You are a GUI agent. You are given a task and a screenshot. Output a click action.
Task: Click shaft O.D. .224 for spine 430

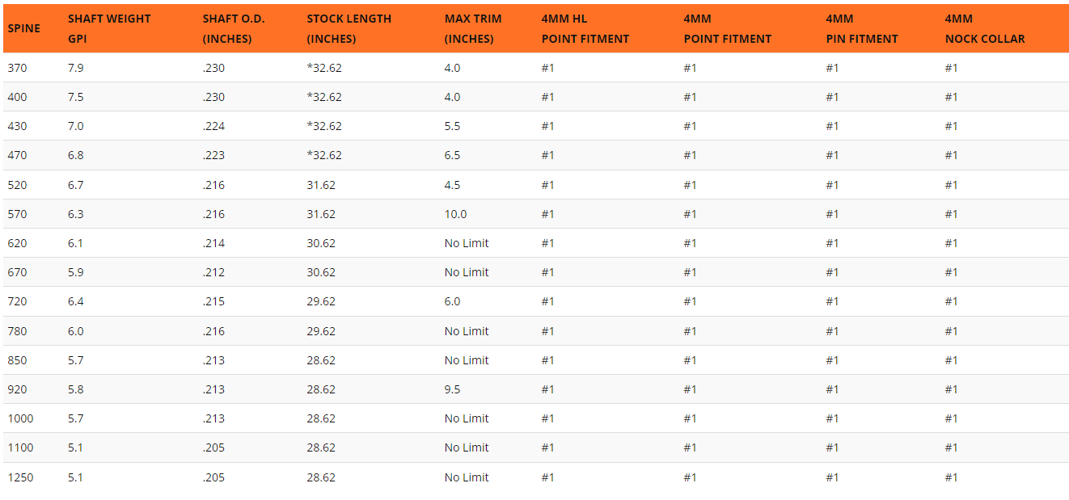click(213, 126)
